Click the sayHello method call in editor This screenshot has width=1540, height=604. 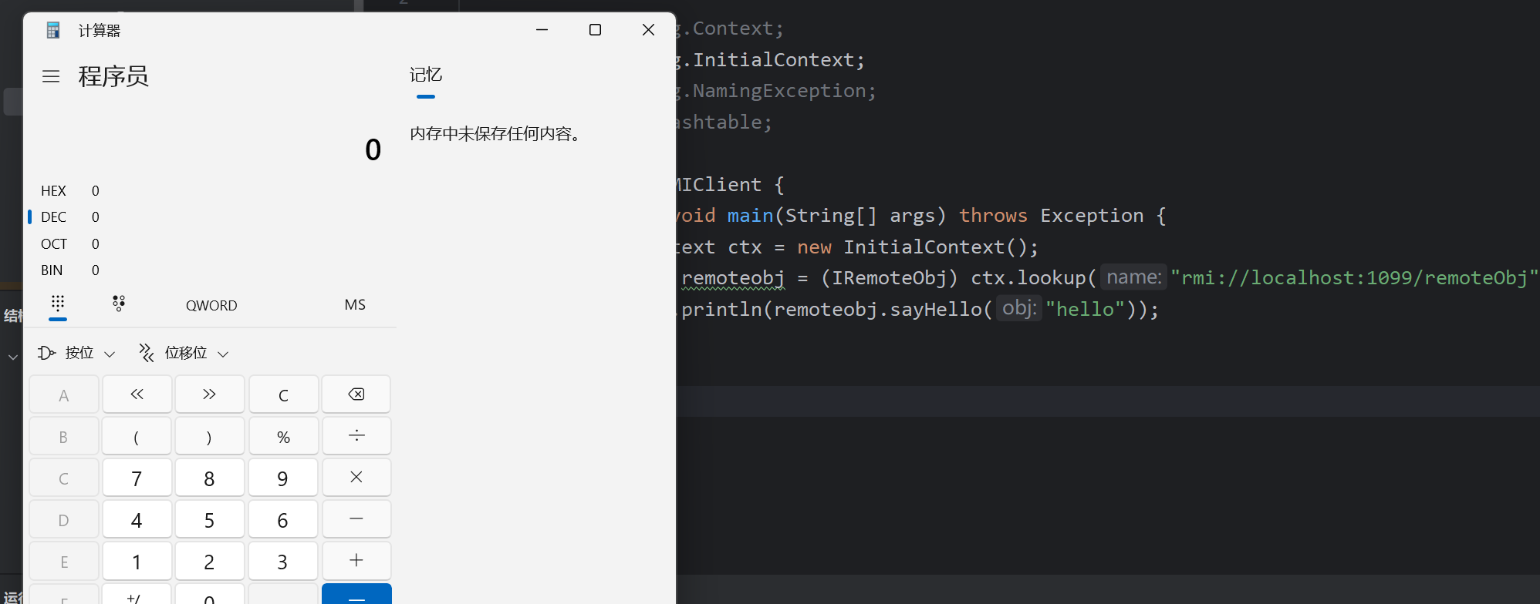(936, 309)
